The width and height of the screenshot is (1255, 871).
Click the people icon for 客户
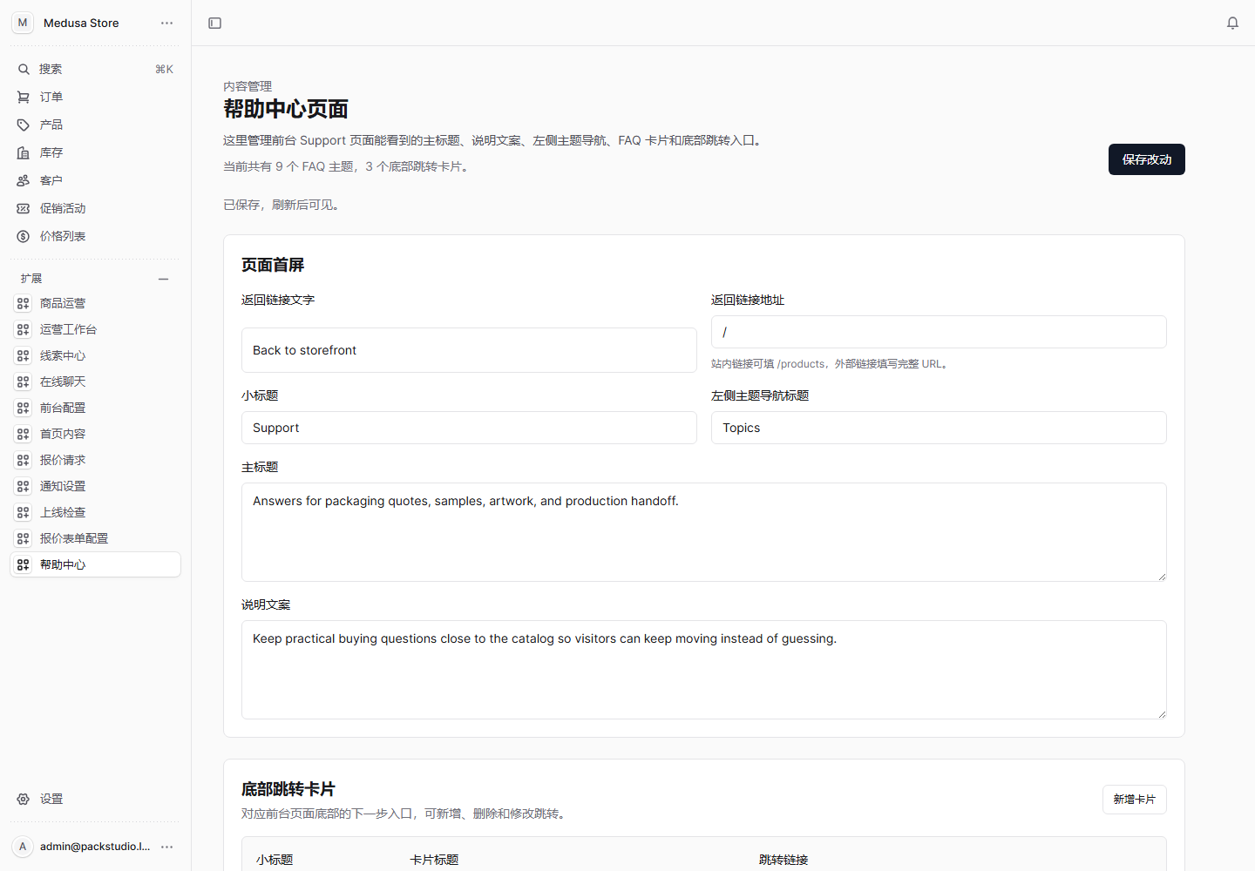pyautogui.click(x=24, y=180)
